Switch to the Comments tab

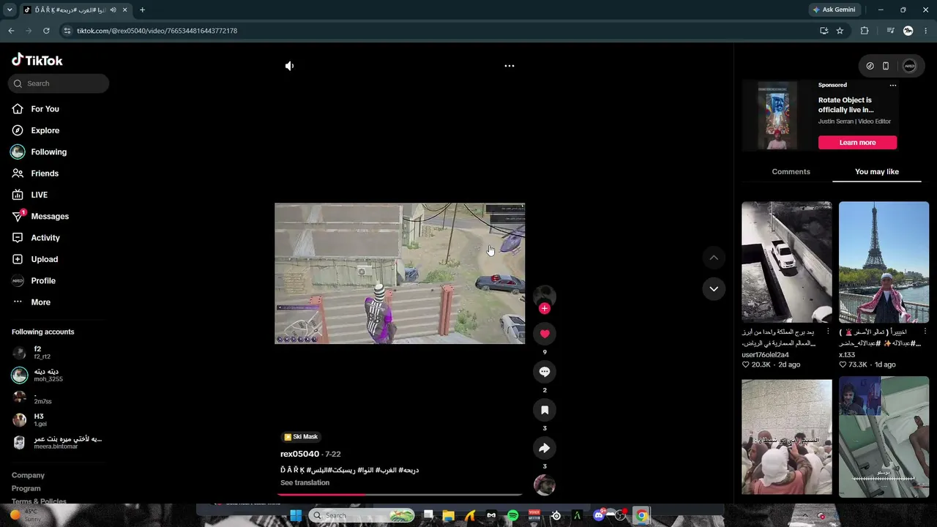point(791,172)
